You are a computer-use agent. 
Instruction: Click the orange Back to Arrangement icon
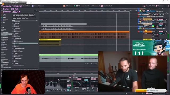tap(64, 6)
